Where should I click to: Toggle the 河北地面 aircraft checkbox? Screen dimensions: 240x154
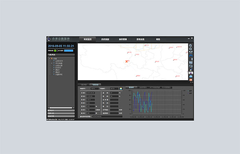click(52, 63)
